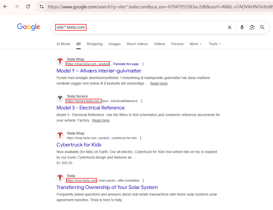Screen dimensions: 273x210
Task: Switch to the Images tab
Action: coord(114,44)
